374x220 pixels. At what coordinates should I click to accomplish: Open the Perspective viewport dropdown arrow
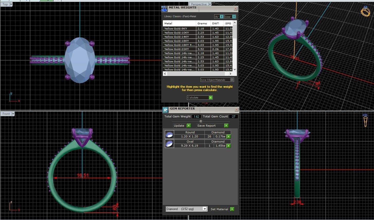tap(210, 4)
